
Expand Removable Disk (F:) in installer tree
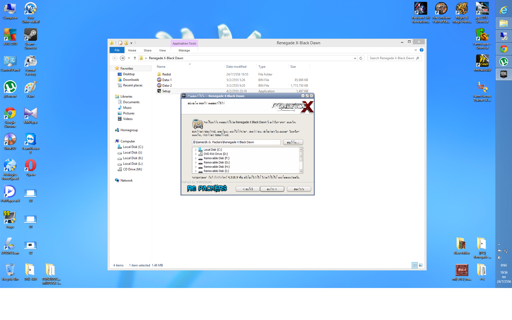196,158
